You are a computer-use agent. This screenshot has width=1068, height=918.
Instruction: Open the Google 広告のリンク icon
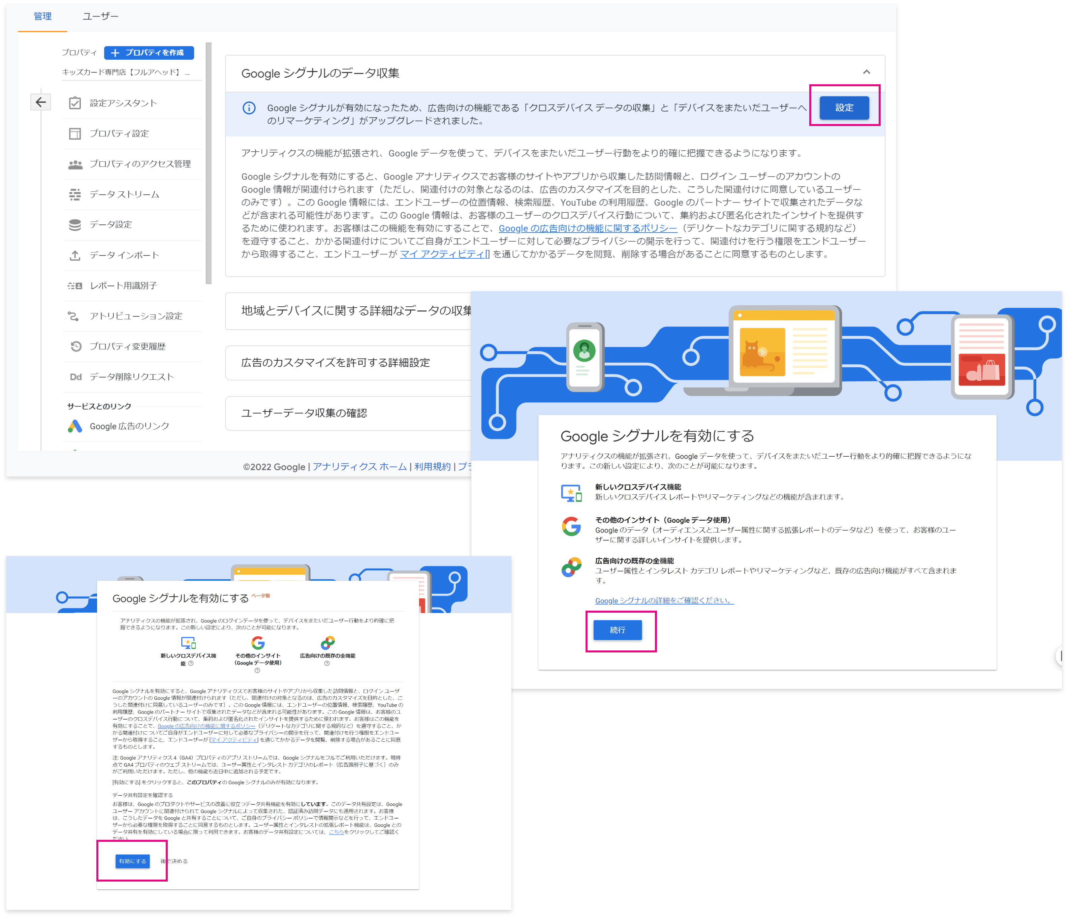click(75, 426)
